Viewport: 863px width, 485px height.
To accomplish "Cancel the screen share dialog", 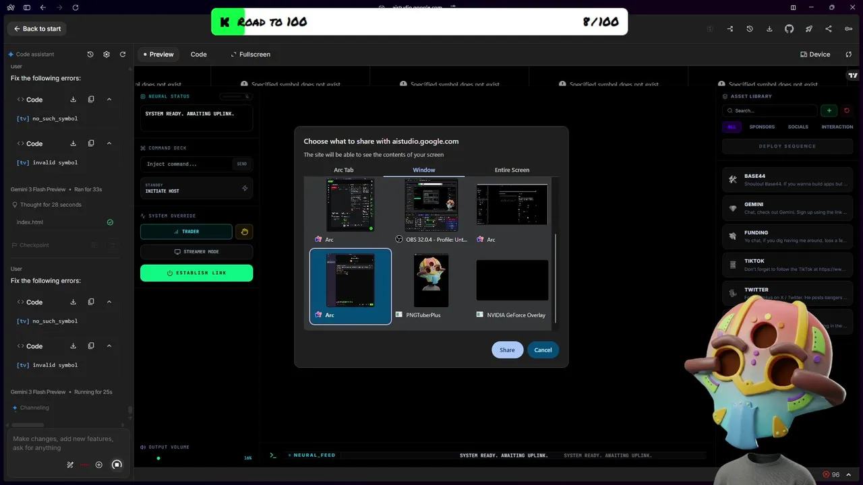I will (543, 350).
